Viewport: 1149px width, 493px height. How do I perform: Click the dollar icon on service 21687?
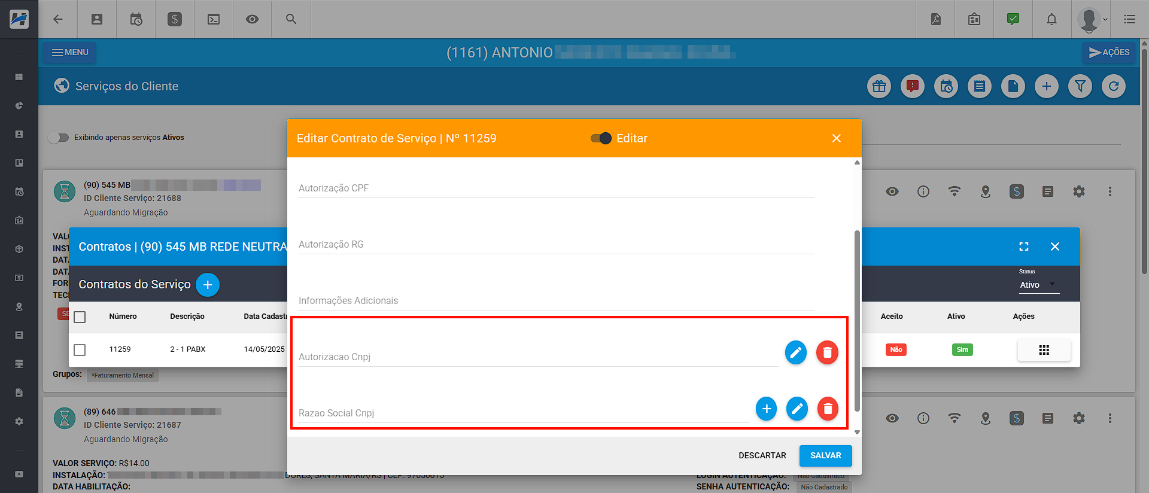coord(1017,418)
